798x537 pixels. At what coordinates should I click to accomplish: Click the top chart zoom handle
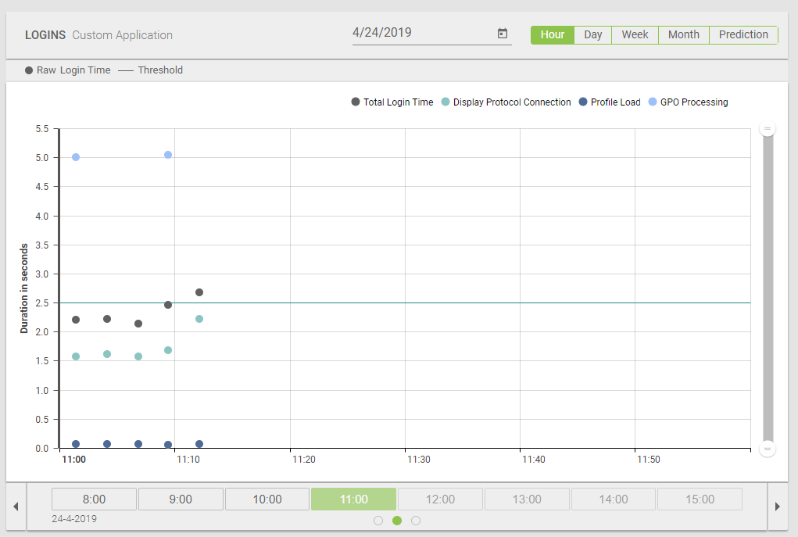click(x=768, y=127)
